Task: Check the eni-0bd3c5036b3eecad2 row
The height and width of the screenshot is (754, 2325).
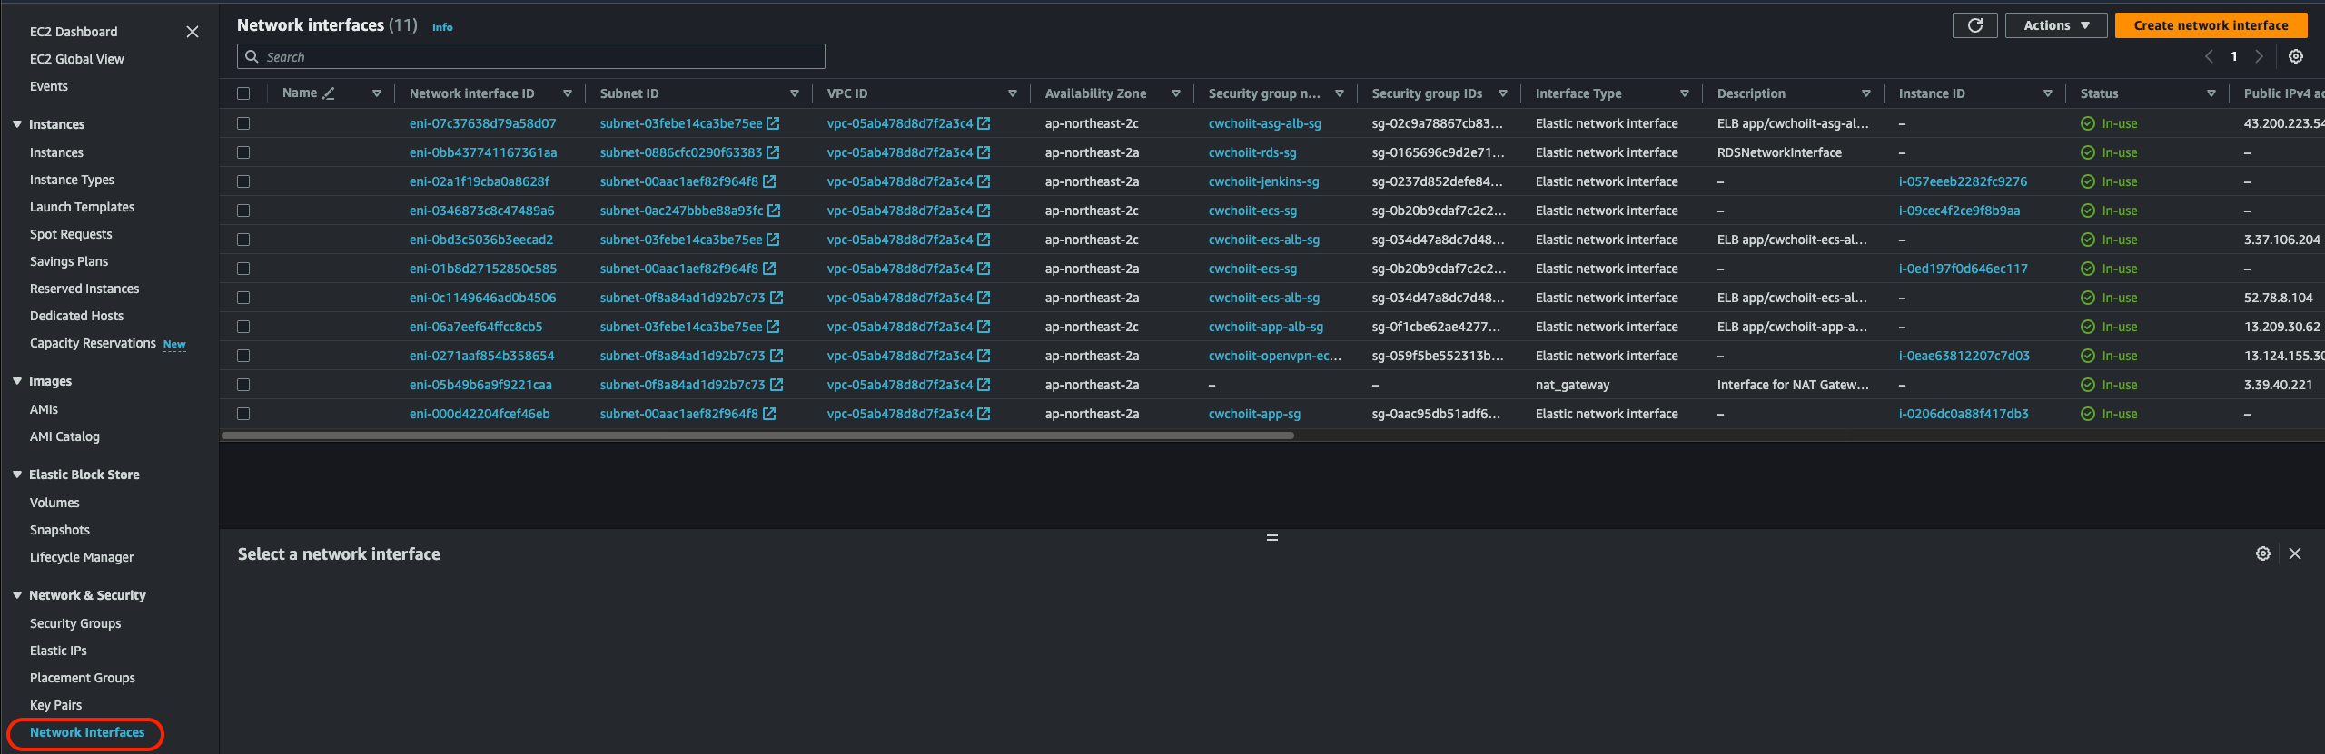Action: click(x=243, y=240)
